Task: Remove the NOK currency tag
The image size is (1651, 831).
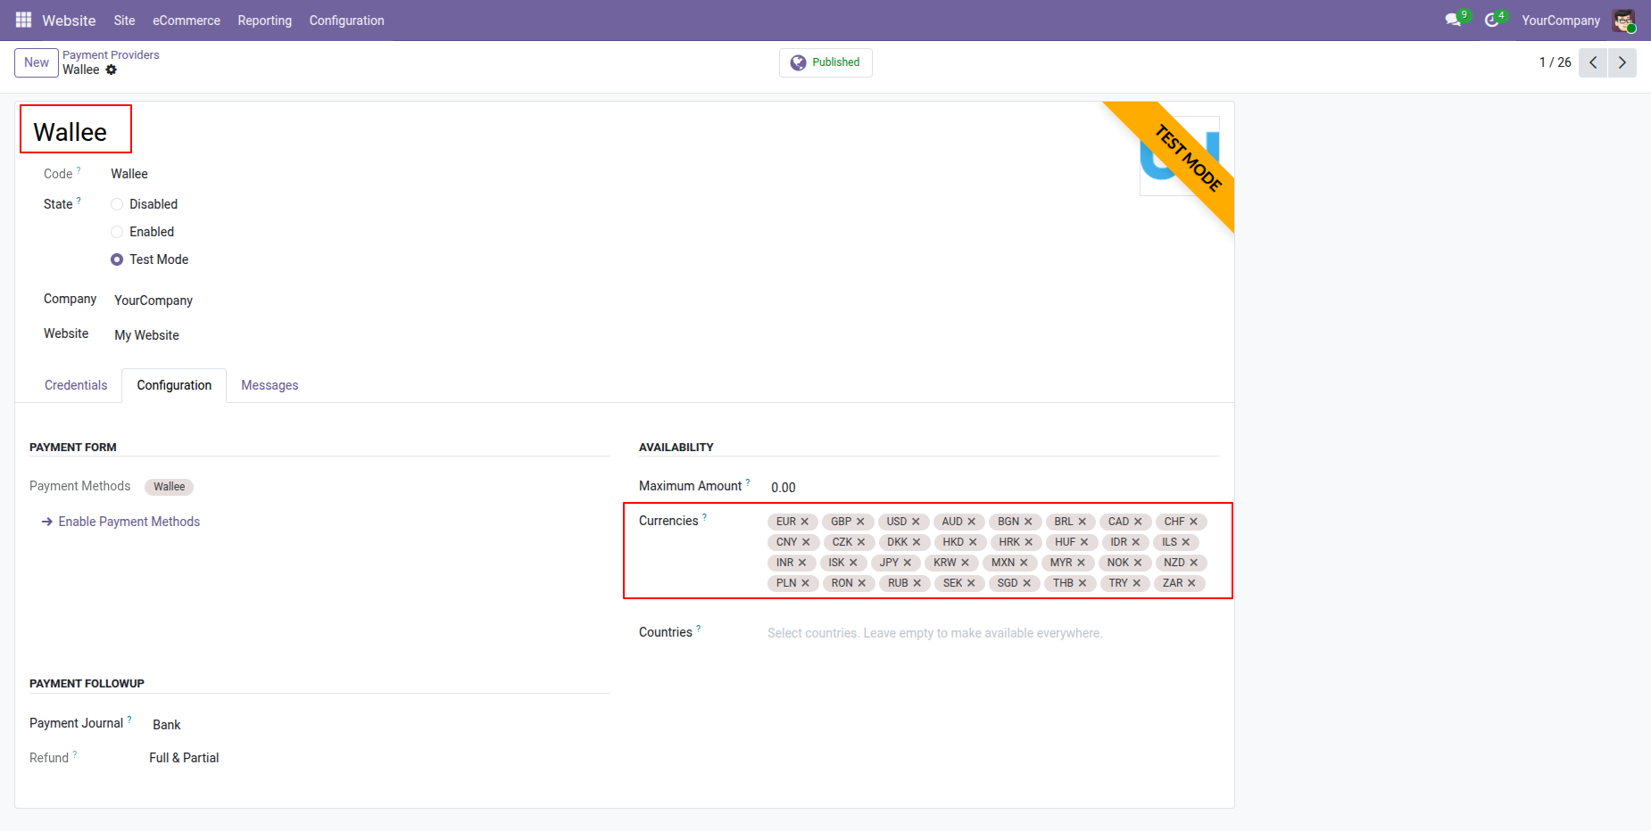Action: coord(1138,563)
